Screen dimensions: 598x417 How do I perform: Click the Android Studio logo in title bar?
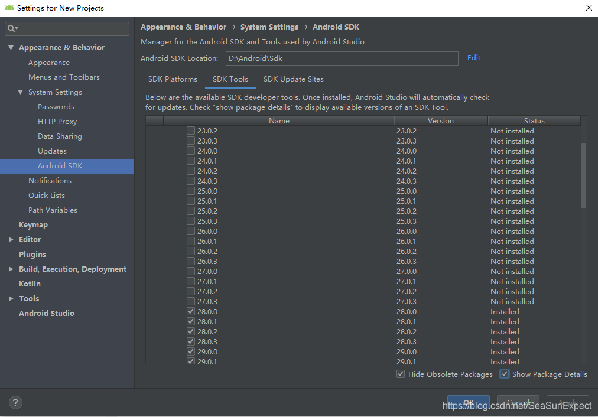pyautogui.click(x=9, y=8)
